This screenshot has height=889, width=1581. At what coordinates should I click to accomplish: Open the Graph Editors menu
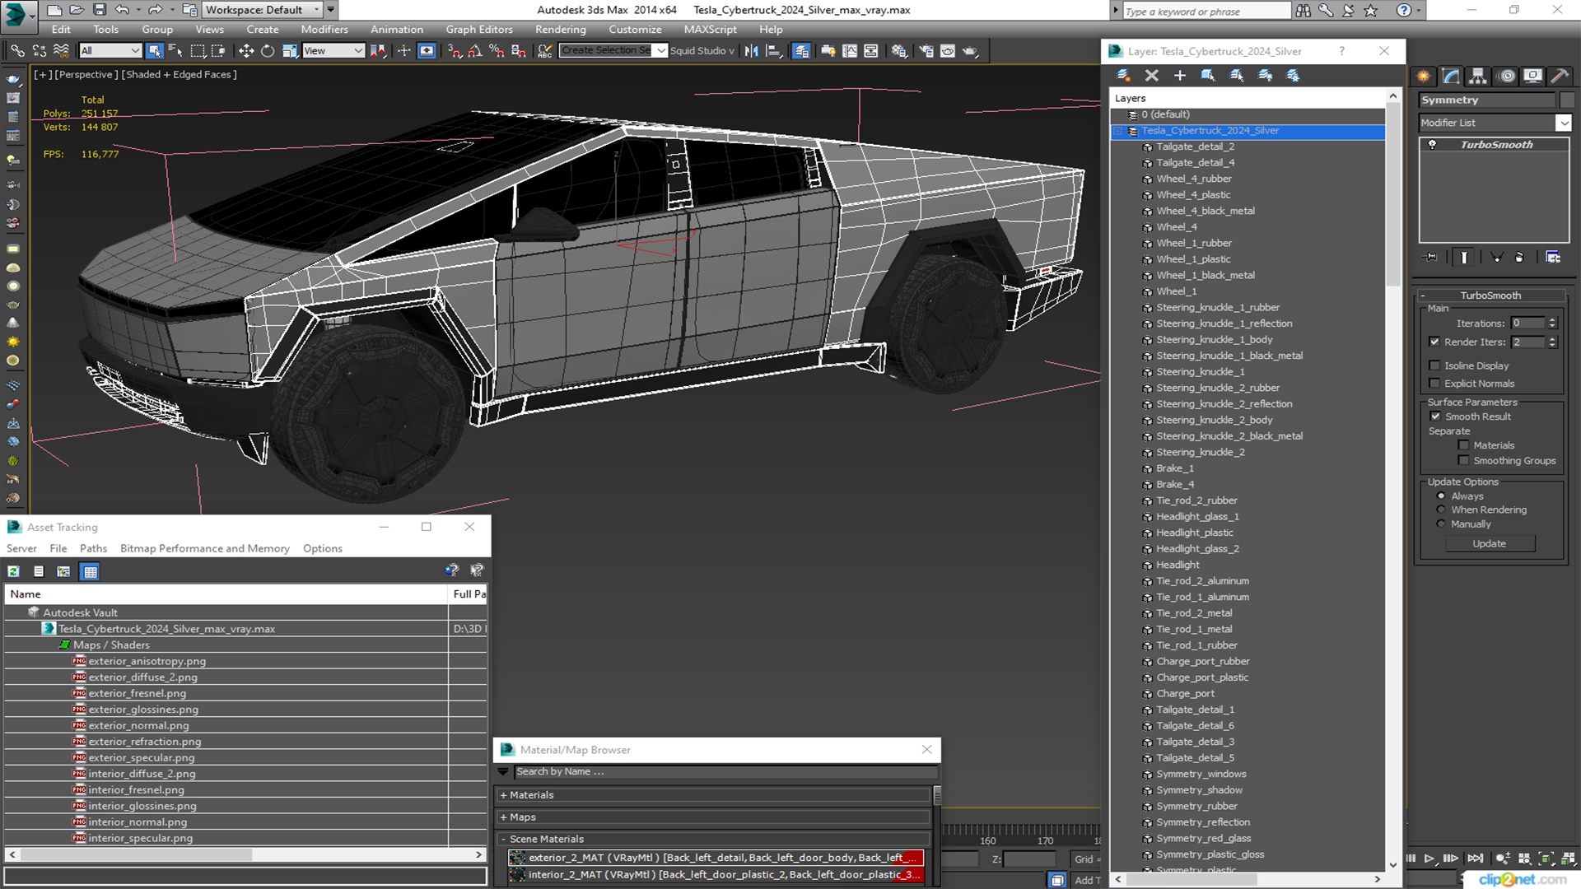pos(479,30)
